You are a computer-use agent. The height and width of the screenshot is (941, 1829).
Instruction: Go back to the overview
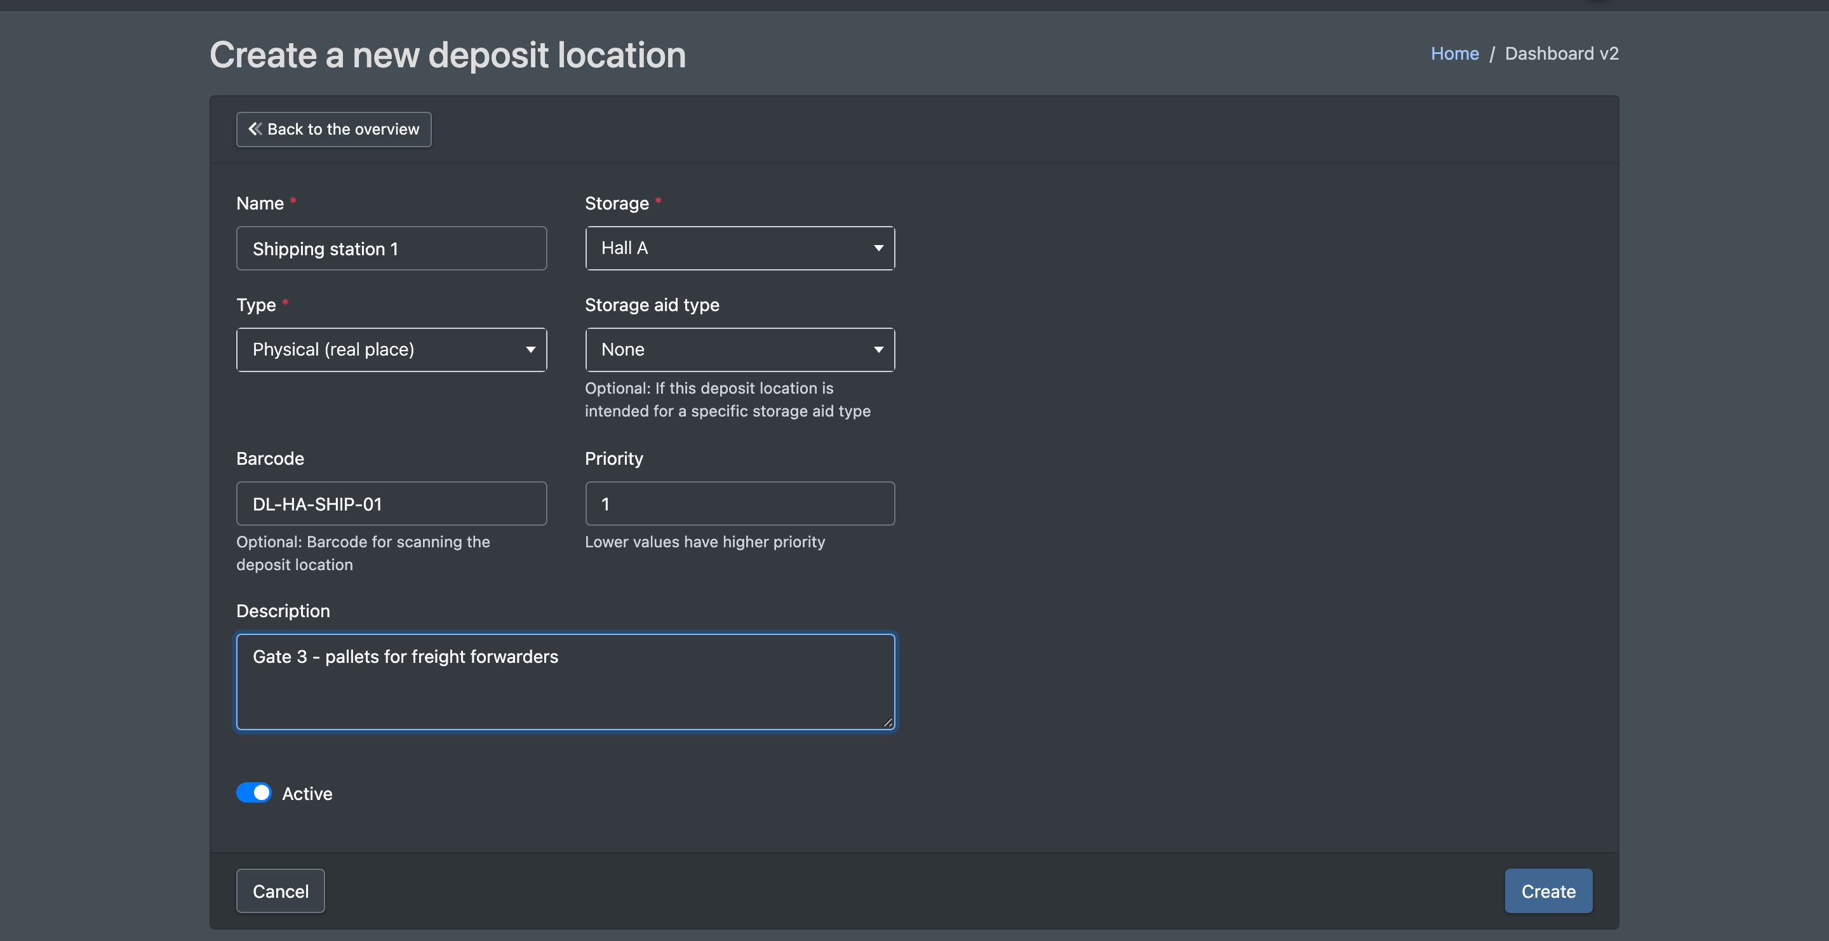333,129
